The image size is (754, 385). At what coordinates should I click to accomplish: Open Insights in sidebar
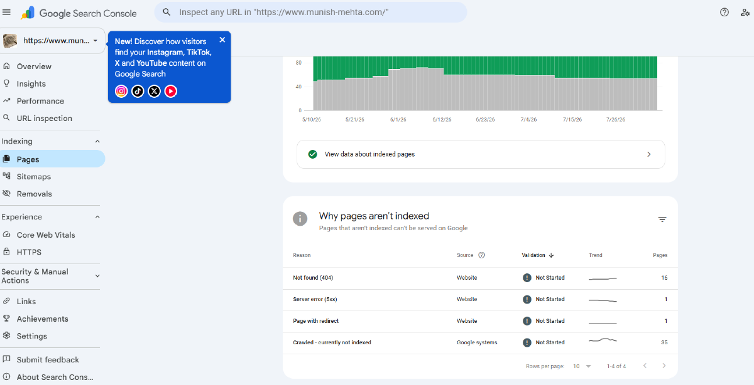click(x=31, y=84)
